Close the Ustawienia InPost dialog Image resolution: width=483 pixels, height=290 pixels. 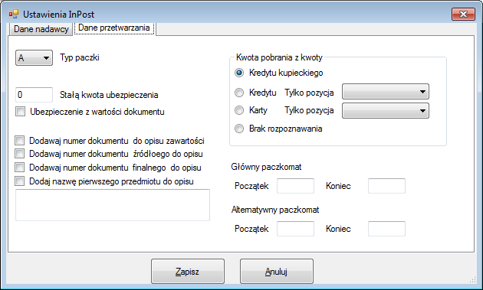[x=463, y=14]
